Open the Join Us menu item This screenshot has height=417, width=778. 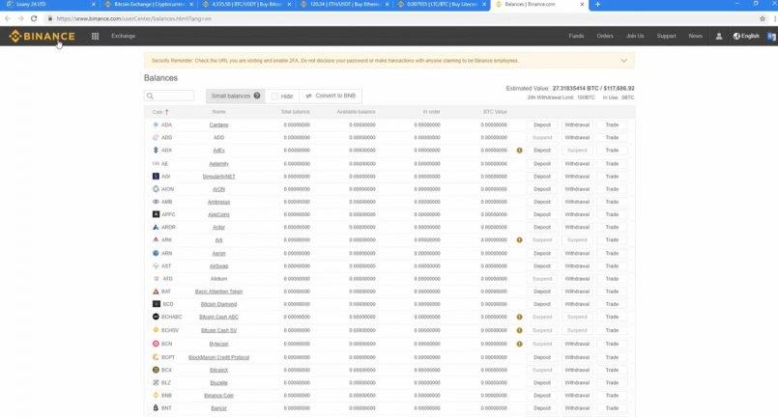click(x=635, y=36)
